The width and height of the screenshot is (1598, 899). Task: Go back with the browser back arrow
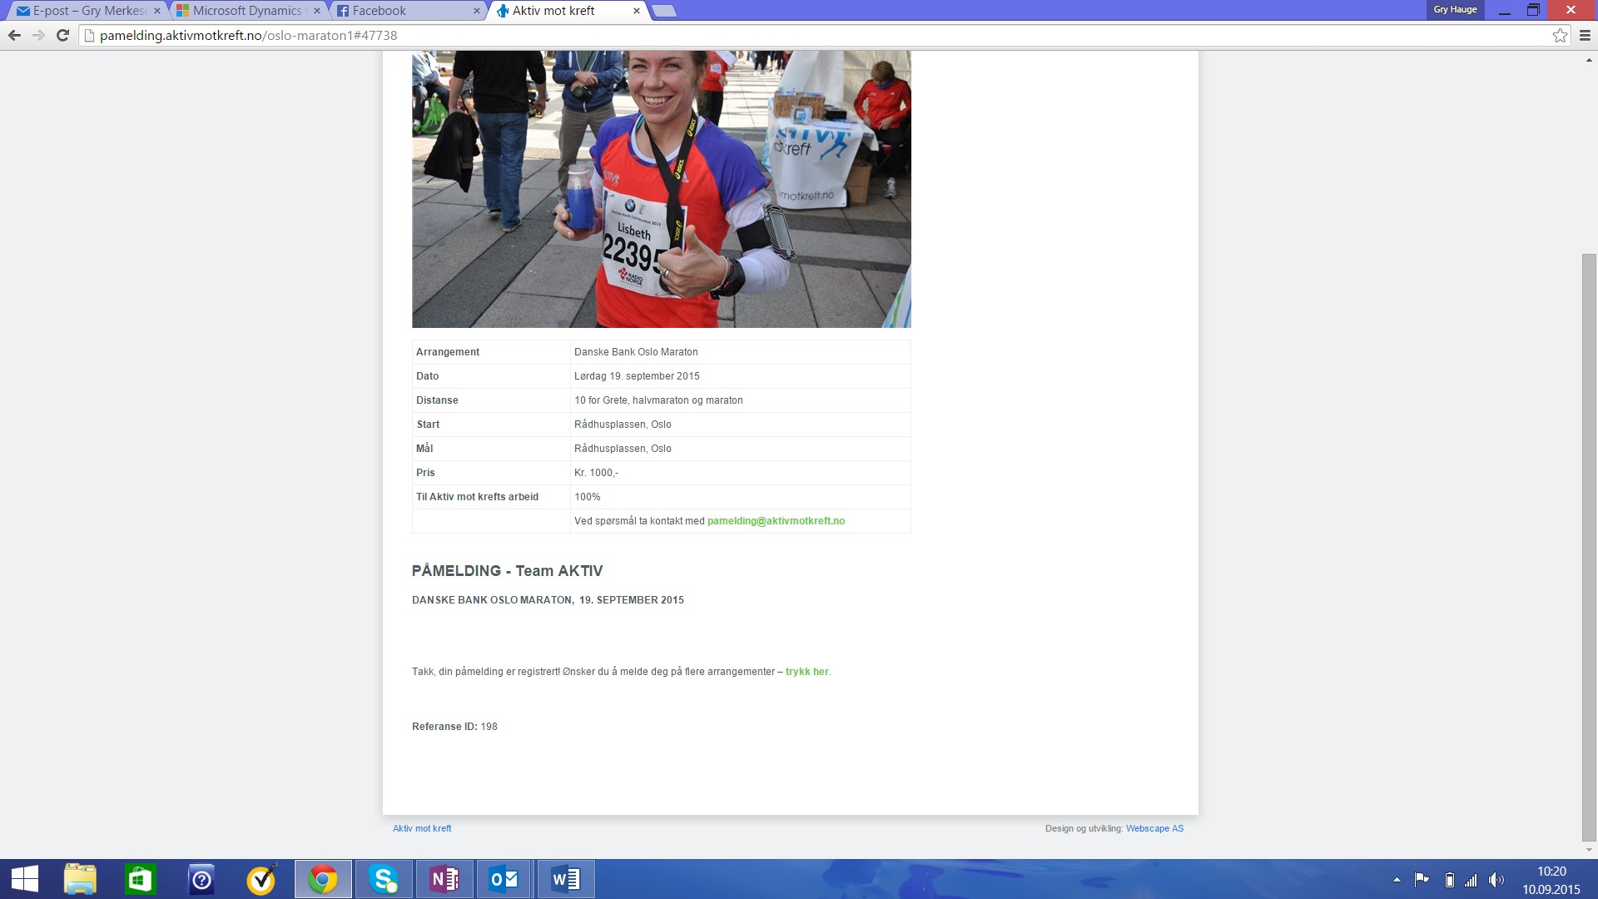pos(14,35)
